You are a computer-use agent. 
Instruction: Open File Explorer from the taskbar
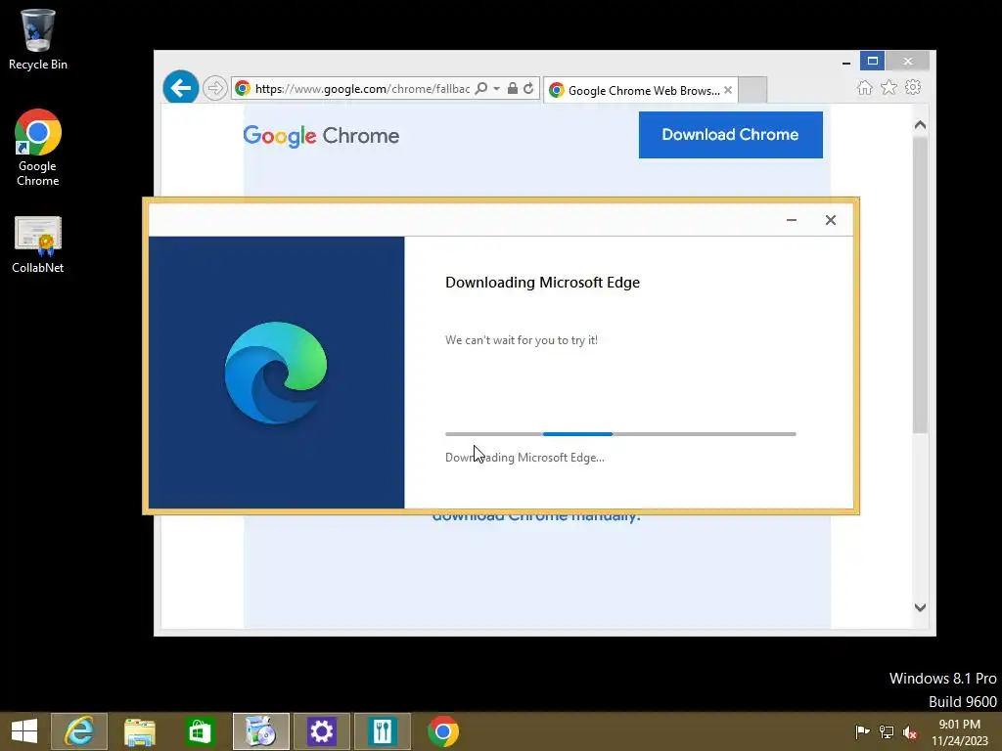coord(139,731)
